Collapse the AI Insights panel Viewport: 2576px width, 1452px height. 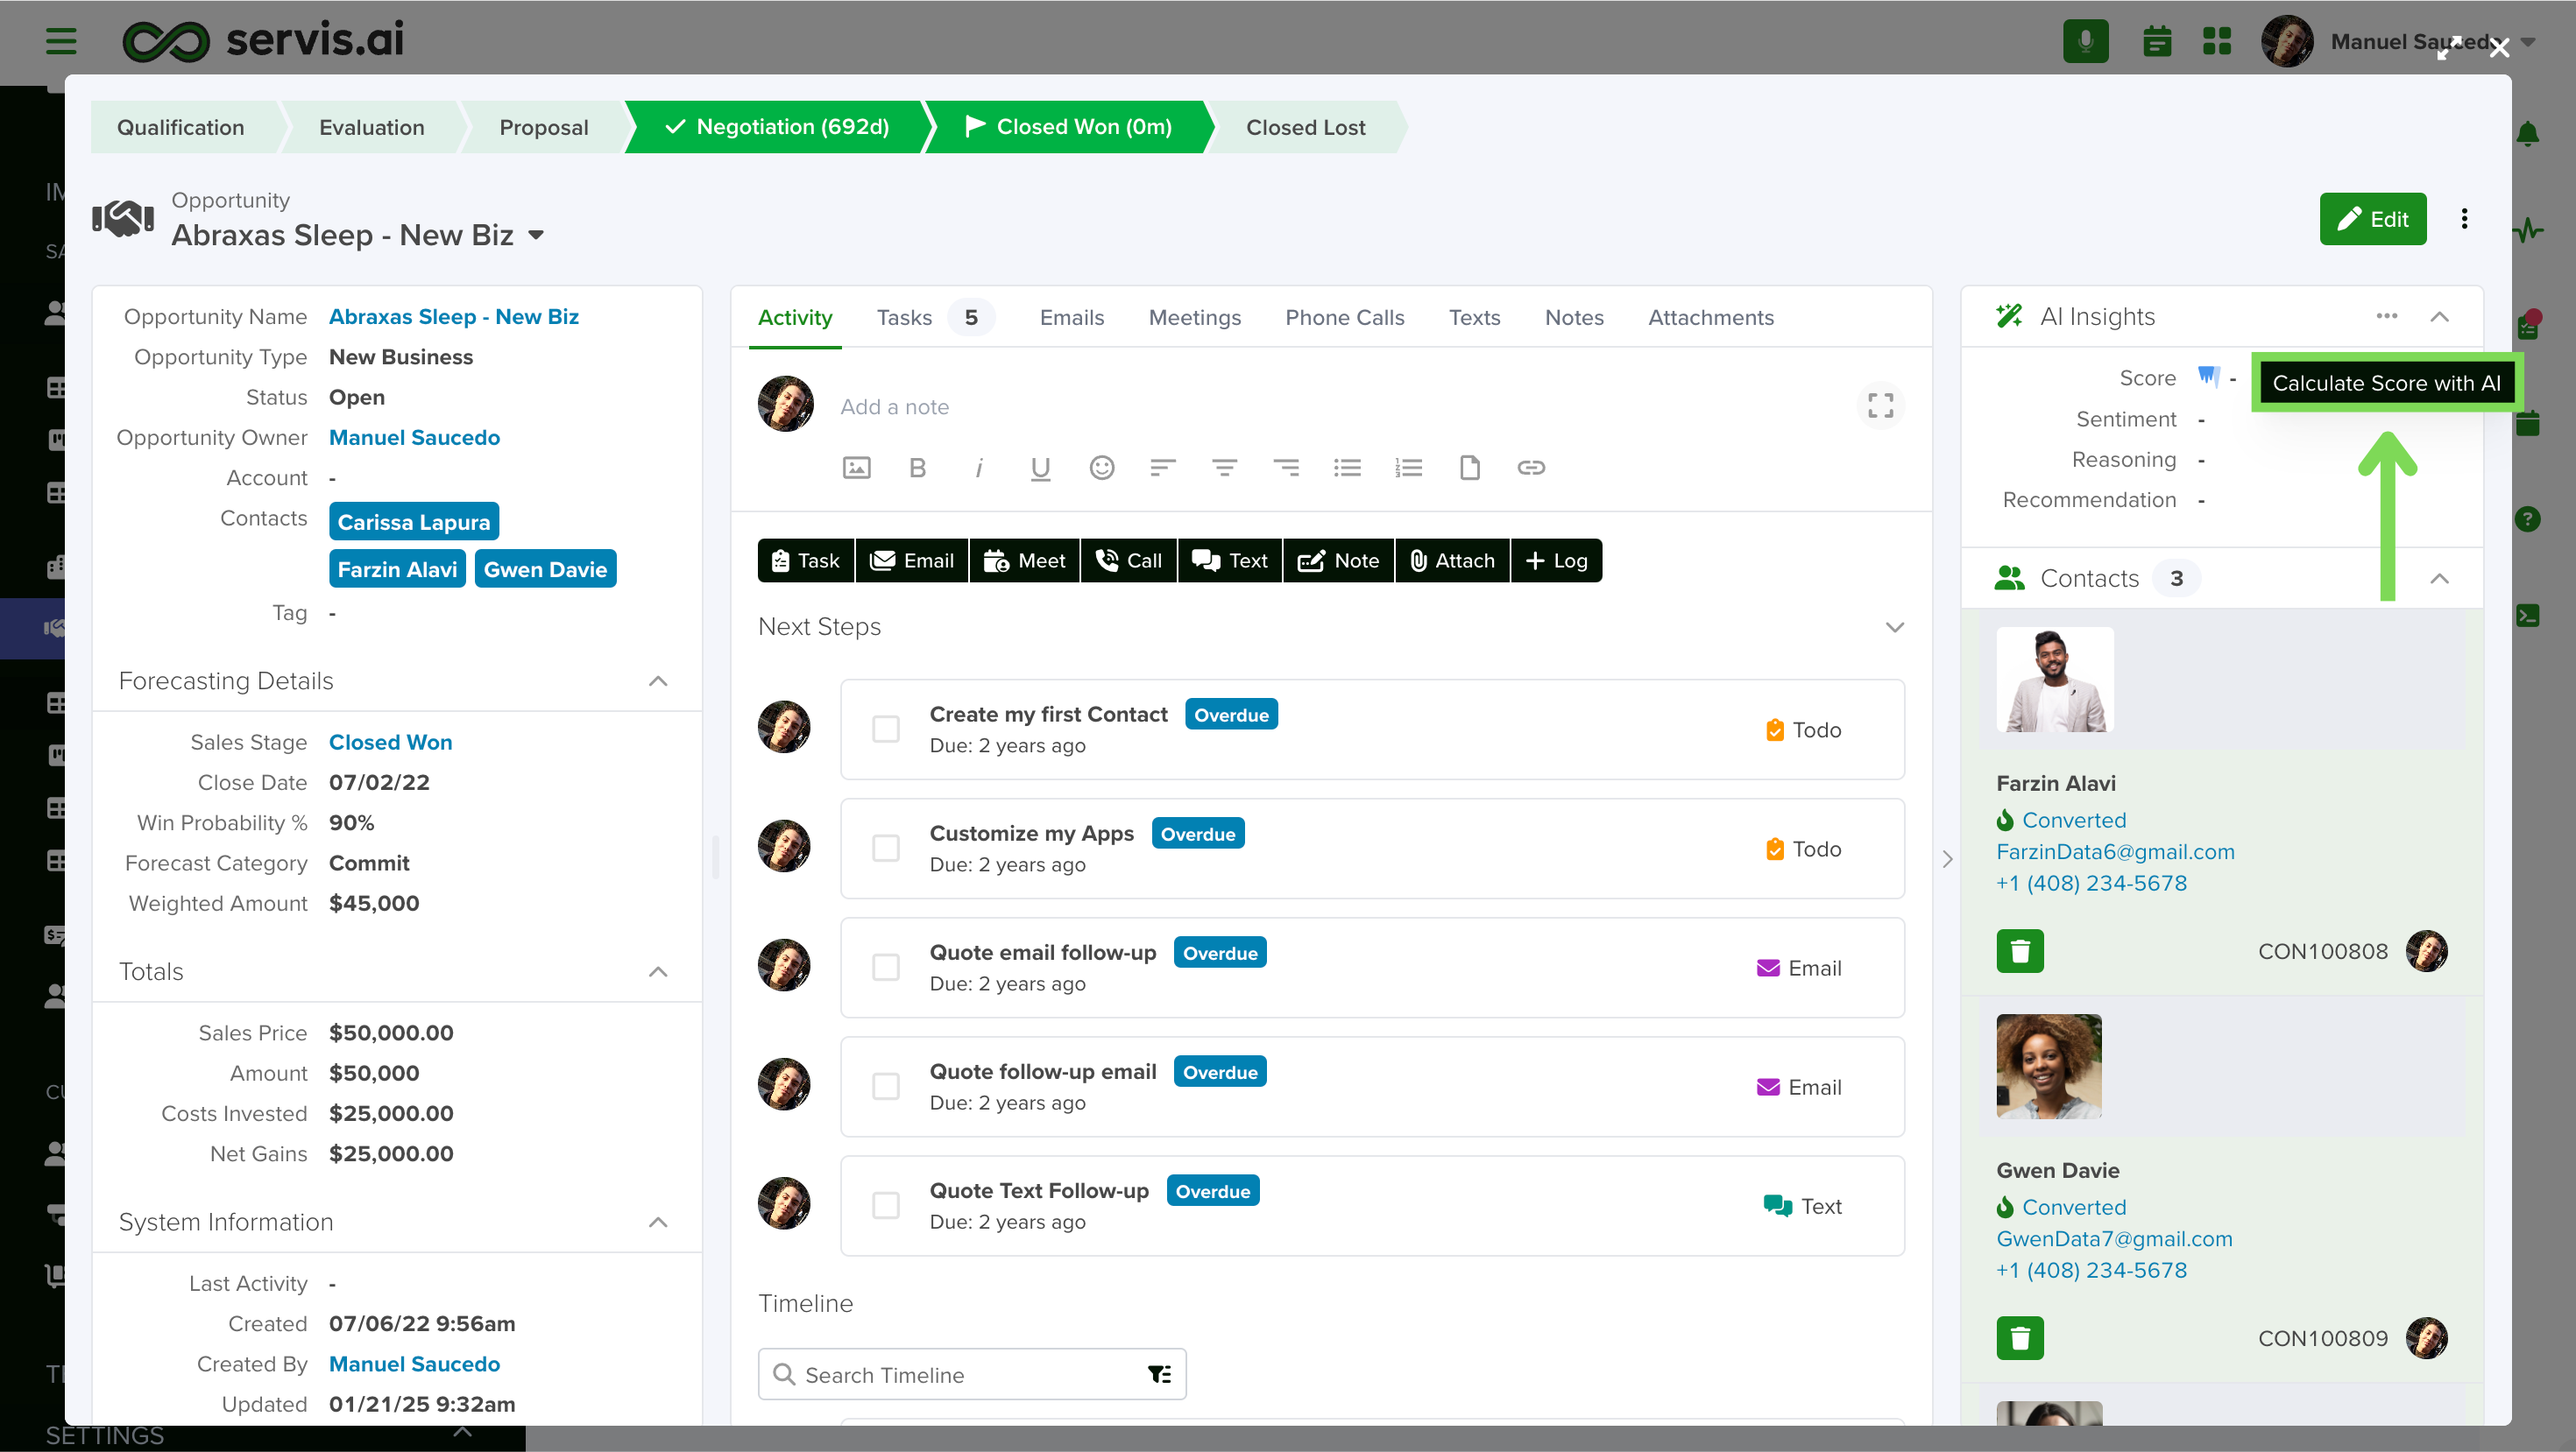(2439, 316)
